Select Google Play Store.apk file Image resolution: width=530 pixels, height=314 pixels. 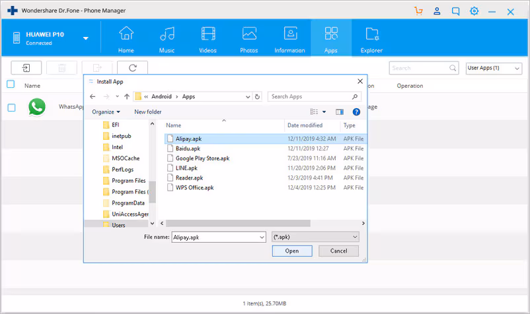click(266, 158)
